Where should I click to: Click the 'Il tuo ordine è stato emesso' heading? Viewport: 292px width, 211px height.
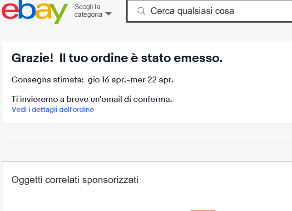pos(141,58)
